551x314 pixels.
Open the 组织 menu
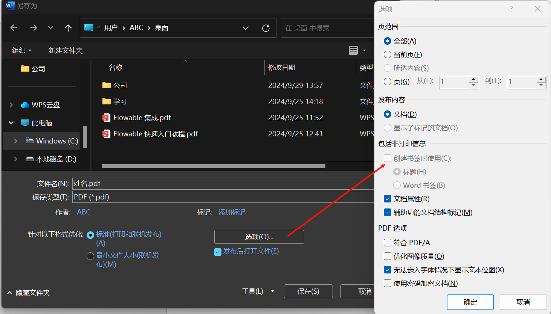(x=22, y=50)
